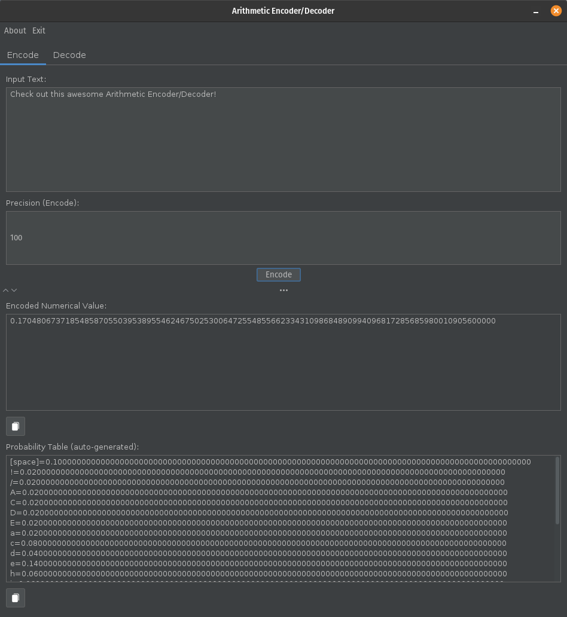Expand the panel with the down chevron
This screenshot has width=567, height=617.
pos(14,290)
